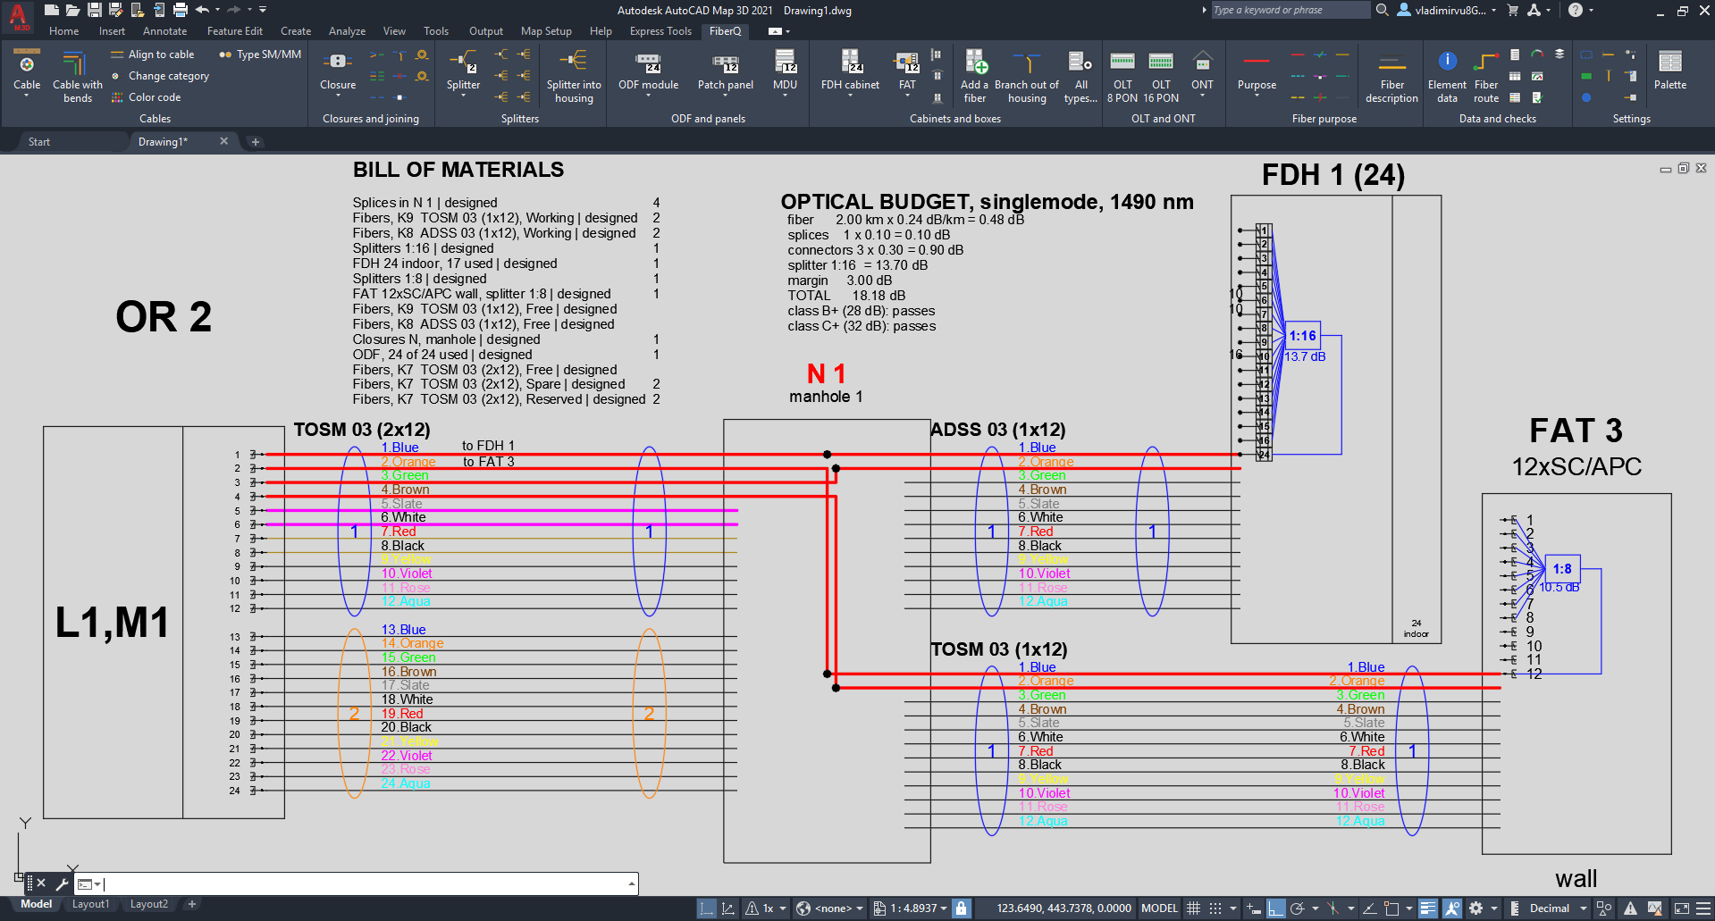Image resolution: width=1715 pixels, height=921 pixels.
Task: Toggle clean screen mode
Action: tap(1681, 908)
